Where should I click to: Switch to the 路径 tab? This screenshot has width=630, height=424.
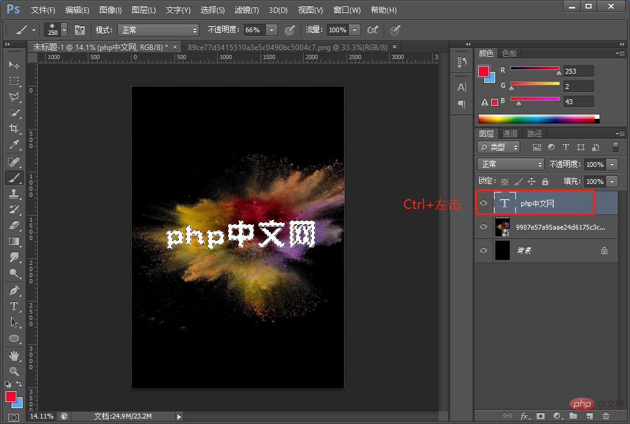534,133
